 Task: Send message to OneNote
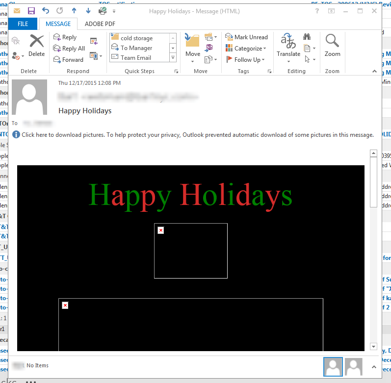pyautogui.click(x=209, y=48)
